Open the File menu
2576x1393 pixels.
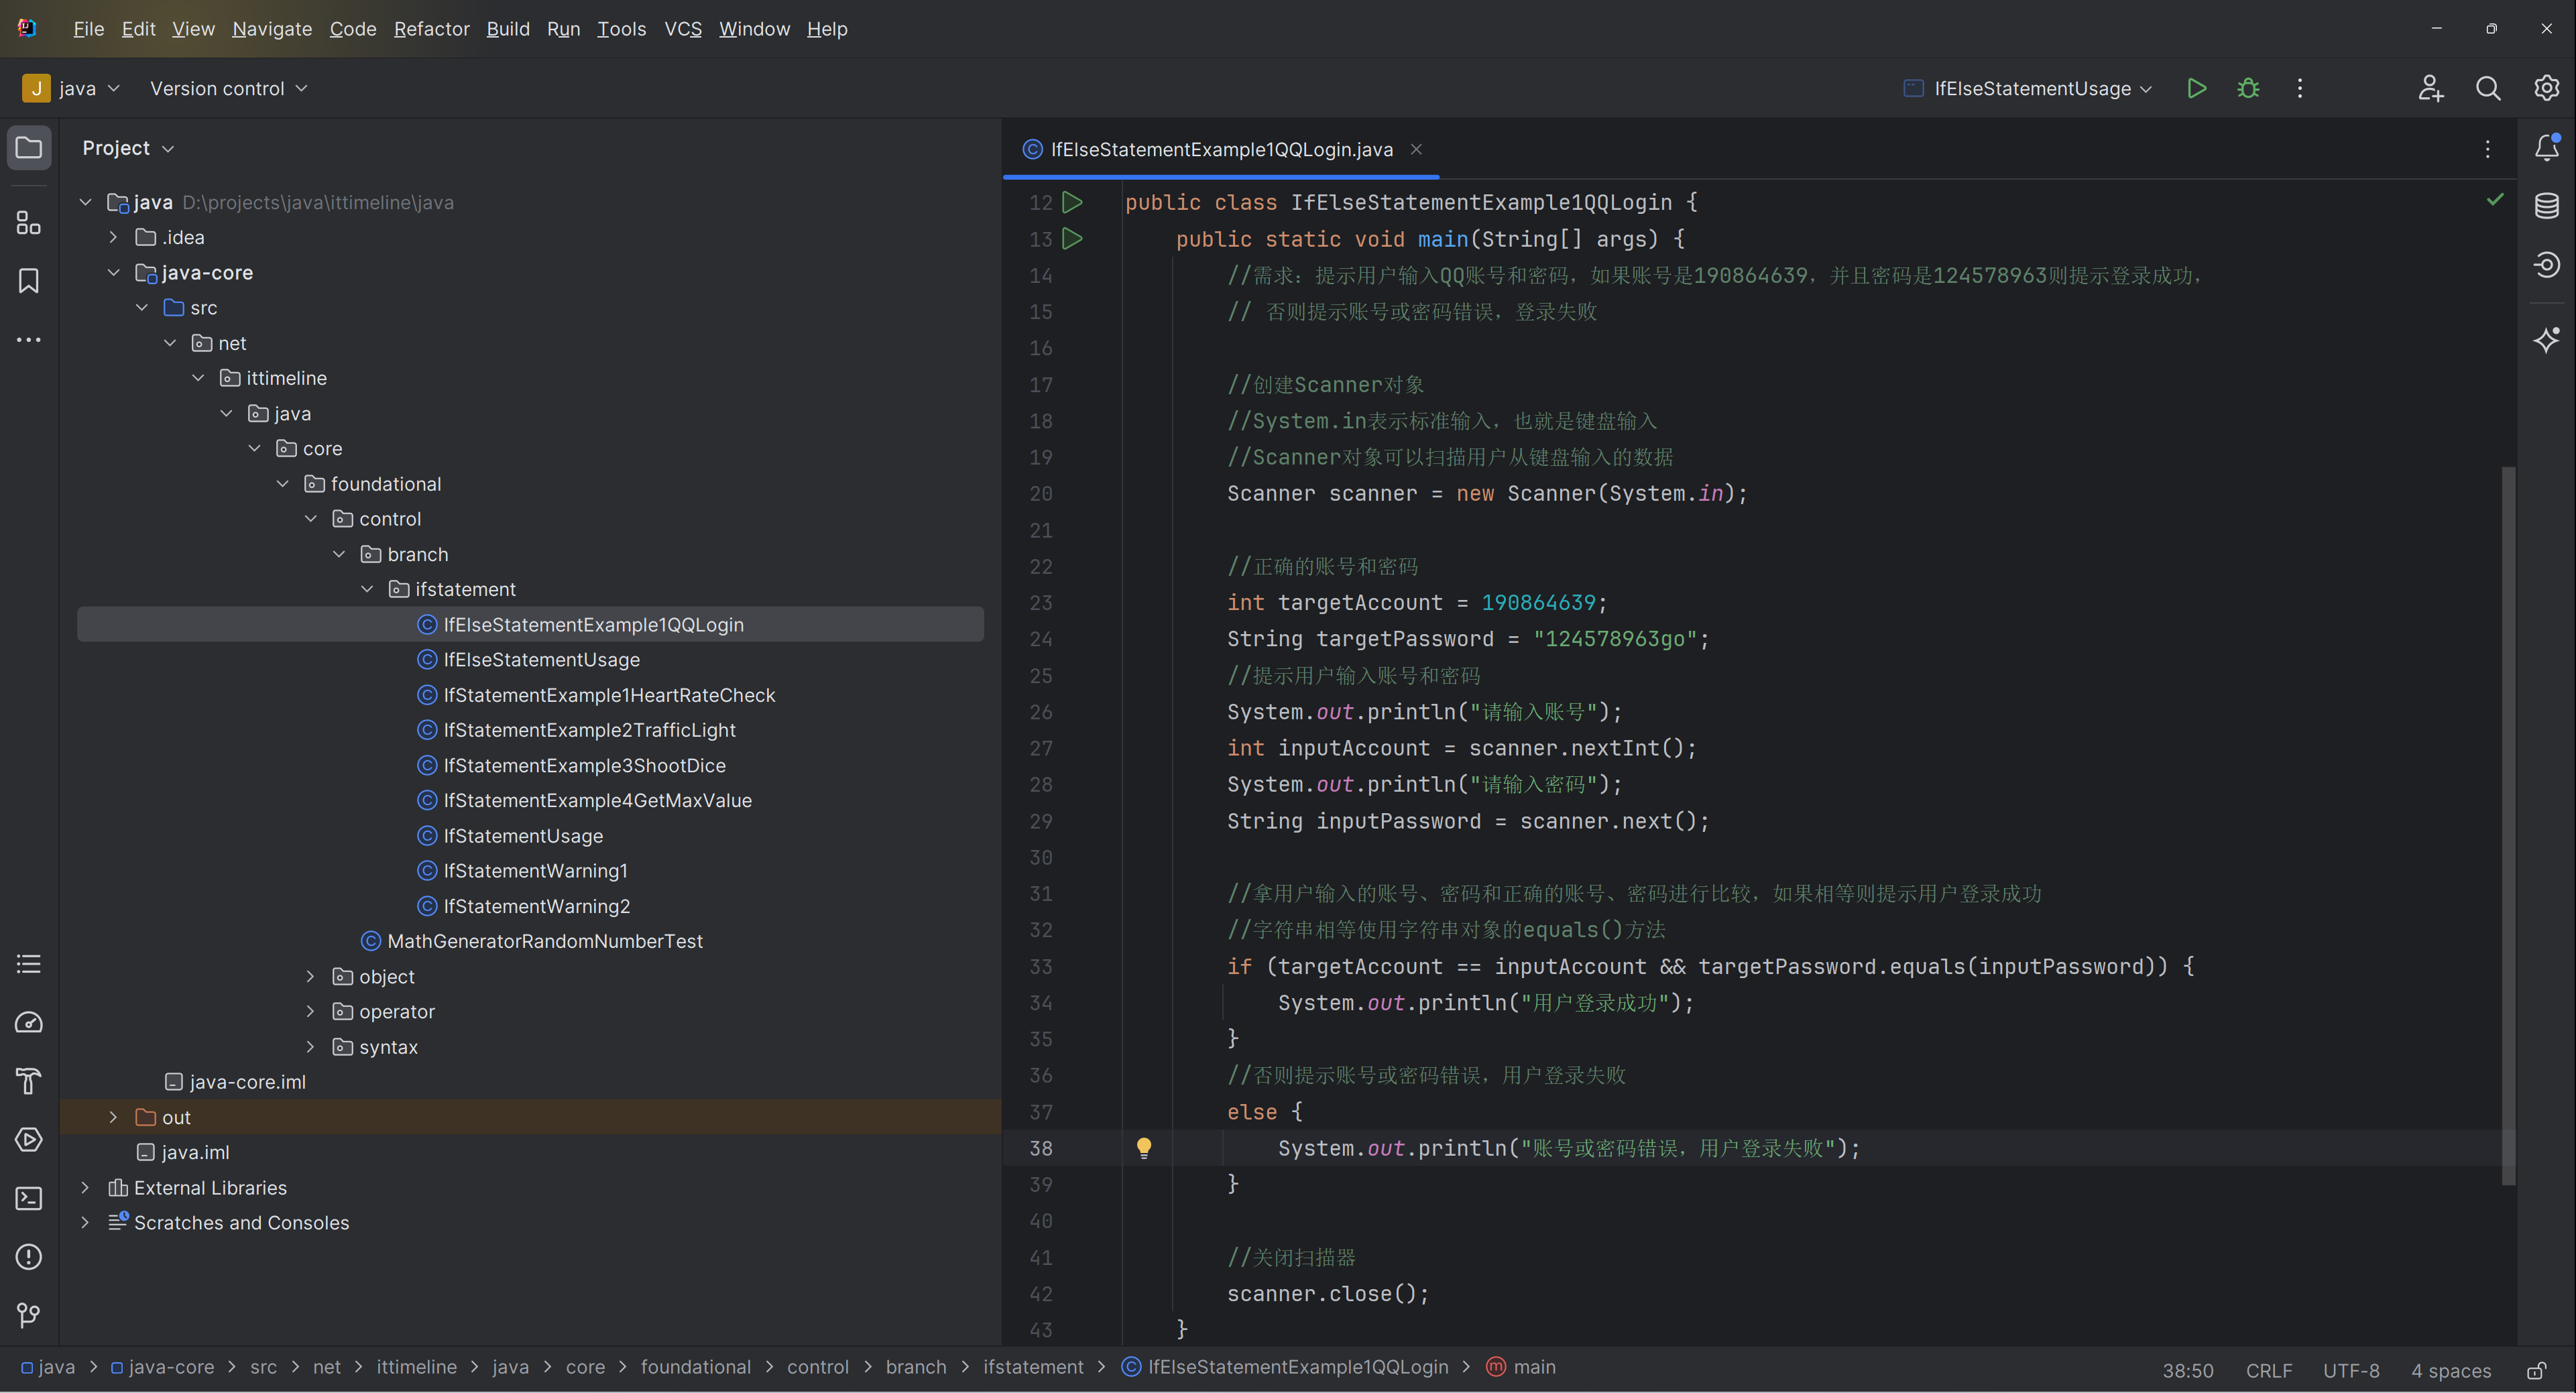click(88, 29)
